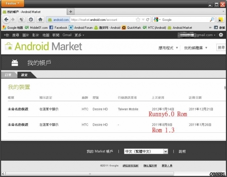This screenshot has width=227, height=177.
Task: Click the tab-group icon next to forward arrow
Action: [21, 19]
